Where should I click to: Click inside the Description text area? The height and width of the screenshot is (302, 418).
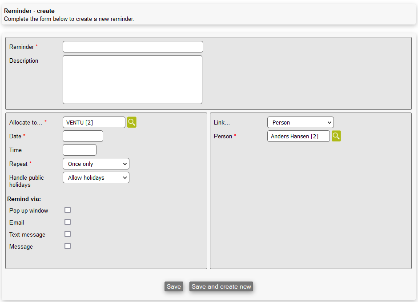[133, 80]
